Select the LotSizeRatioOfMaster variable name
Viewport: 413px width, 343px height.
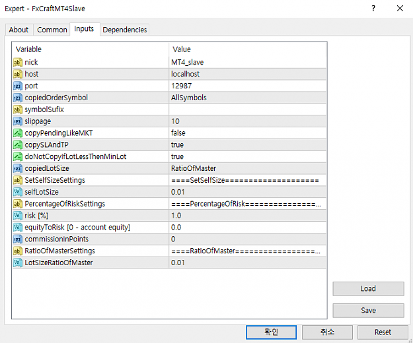[59, 263]
